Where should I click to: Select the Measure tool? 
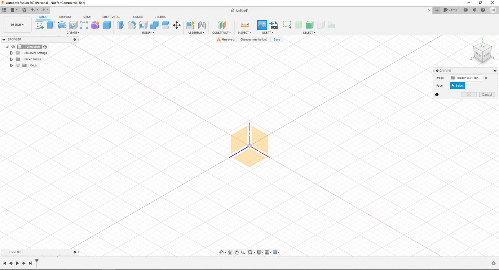tap(245, 25)
